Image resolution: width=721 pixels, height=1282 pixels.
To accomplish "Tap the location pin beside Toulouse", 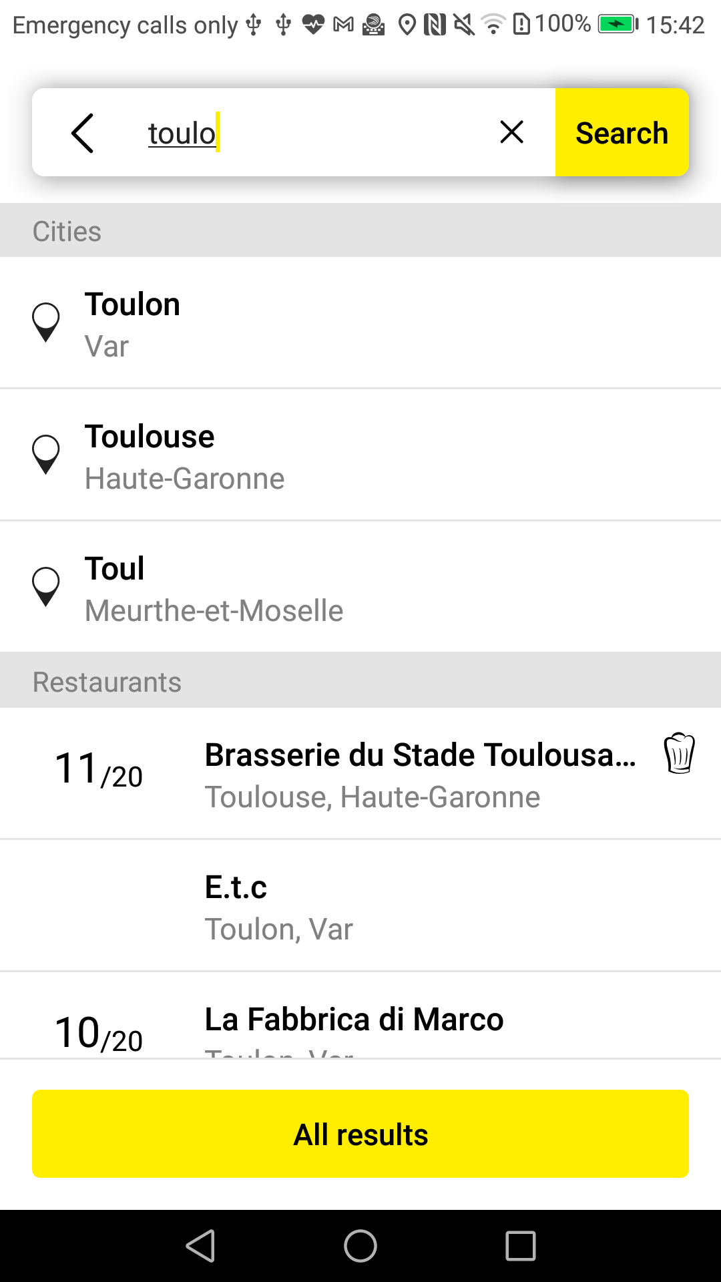I will [46, 455].
